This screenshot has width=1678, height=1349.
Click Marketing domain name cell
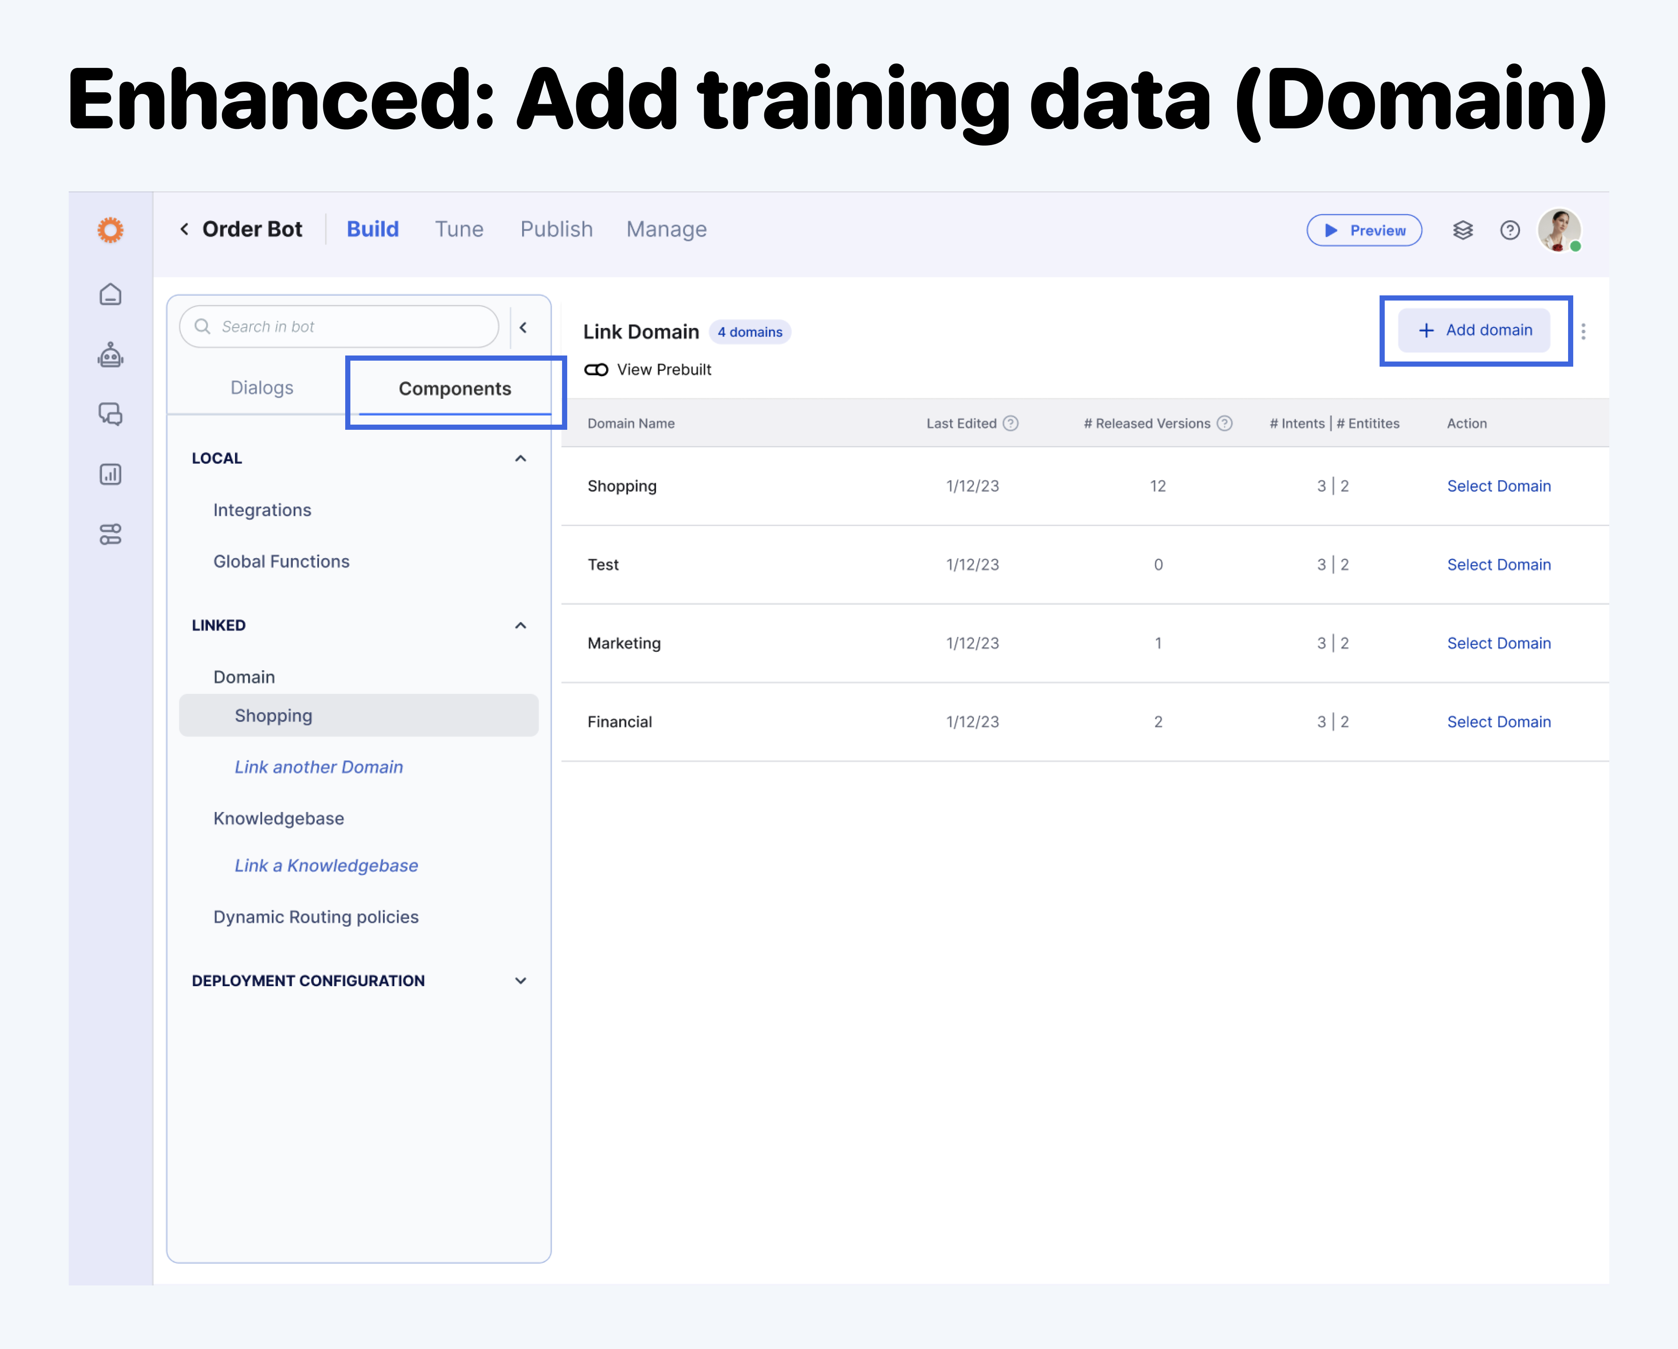(624, 643)
